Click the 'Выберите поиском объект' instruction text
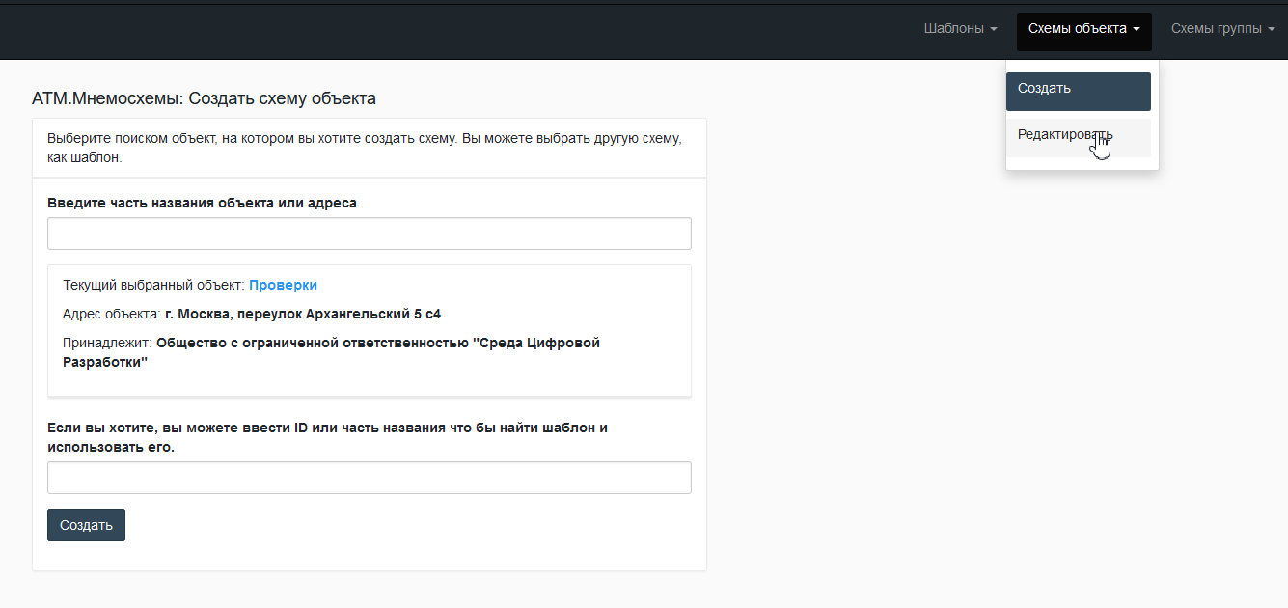Screen dimensions: 1288x608 364,139
